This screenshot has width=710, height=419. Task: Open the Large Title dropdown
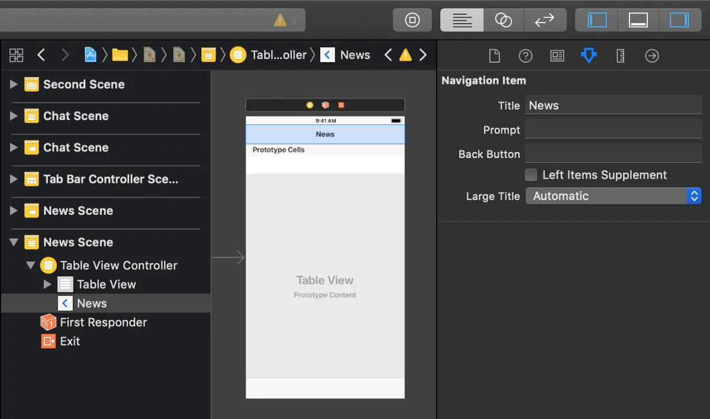point(613,196)
